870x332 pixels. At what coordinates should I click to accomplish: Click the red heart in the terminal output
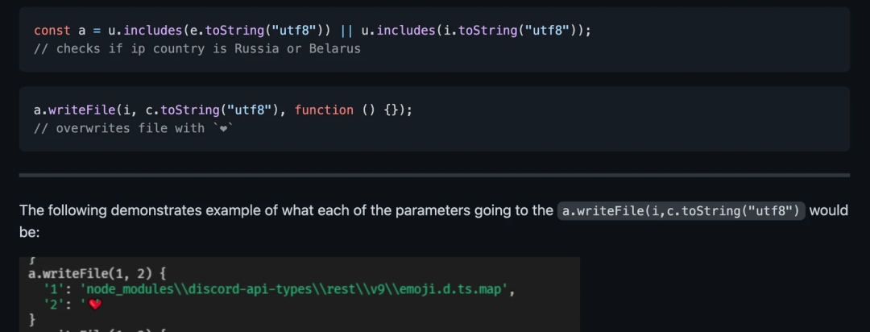95,304
